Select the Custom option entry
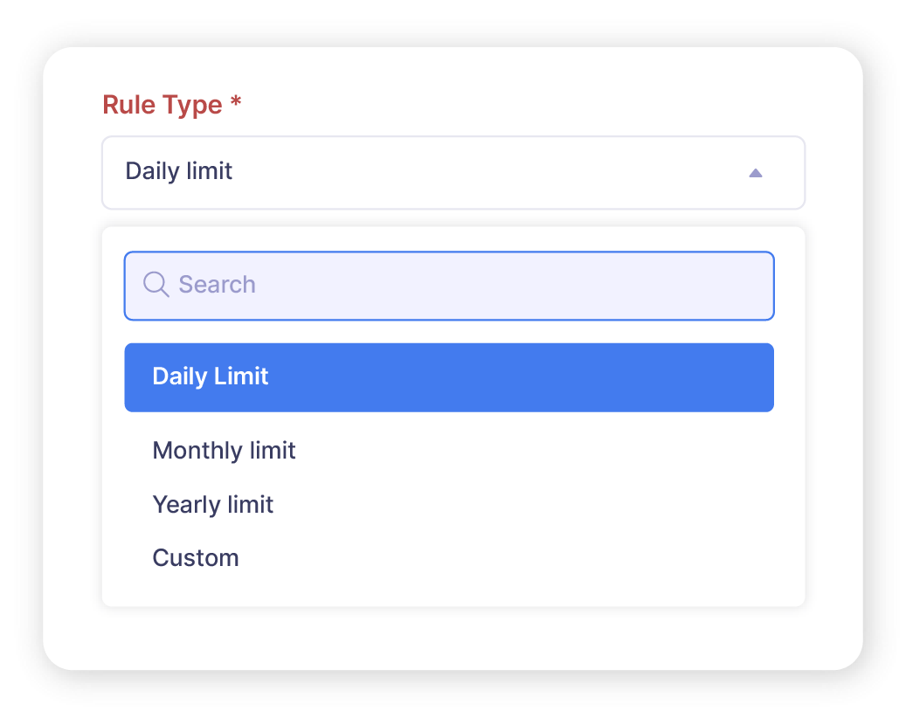906x718 pixels. click(x=196, y=557)
